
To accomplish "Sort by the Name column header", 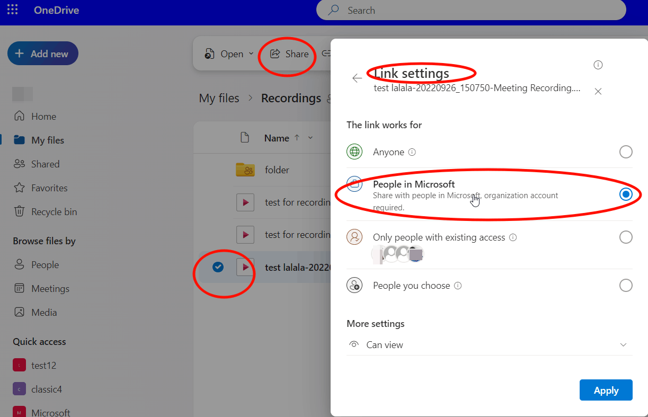I will coord(277,138).
